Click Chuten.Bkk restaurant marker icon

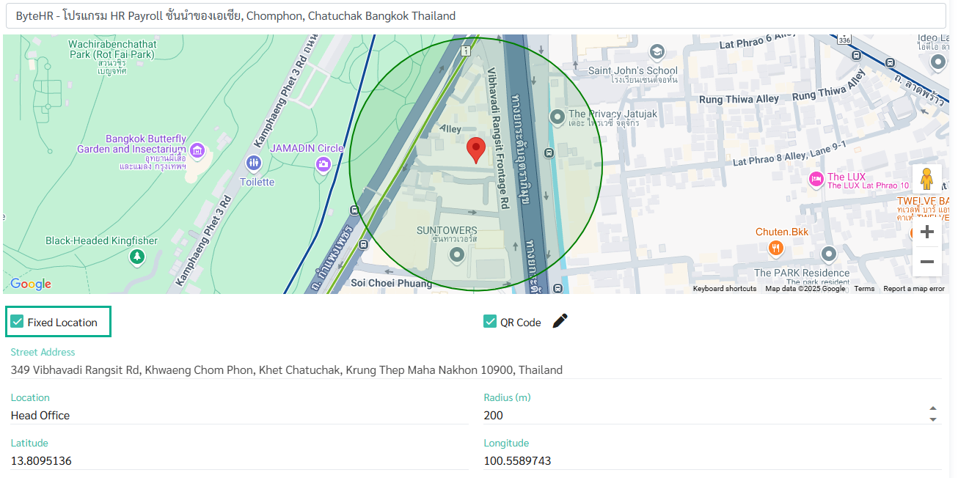[776, 249]
